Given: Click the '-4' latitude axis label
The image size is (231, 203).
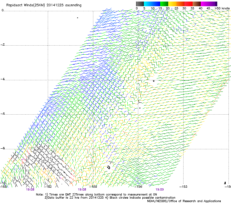Looking at the screenshot, I should coord(3,79).
